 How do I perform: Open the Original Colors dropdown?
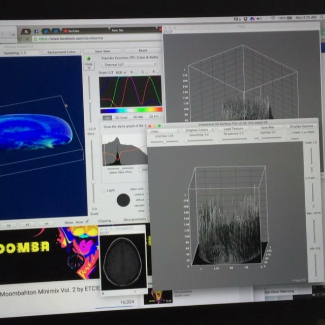[198, 129]
